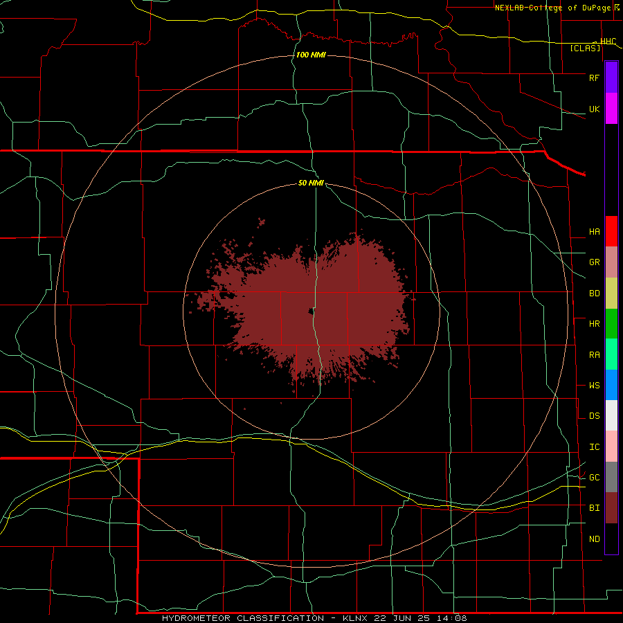
Task: Click the HHC product label
Action: (608, 42)
